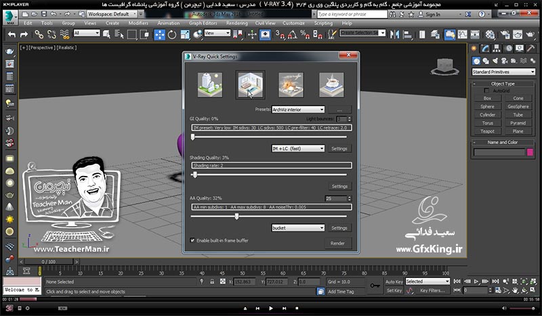
Task: Open the Select by Name tool
Action: [119, 35]
